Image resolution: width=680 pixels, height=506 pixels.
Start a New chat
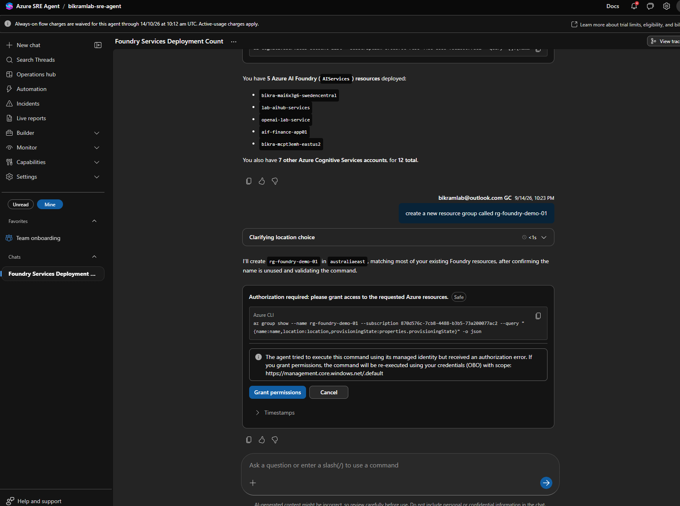coord(28,45)
